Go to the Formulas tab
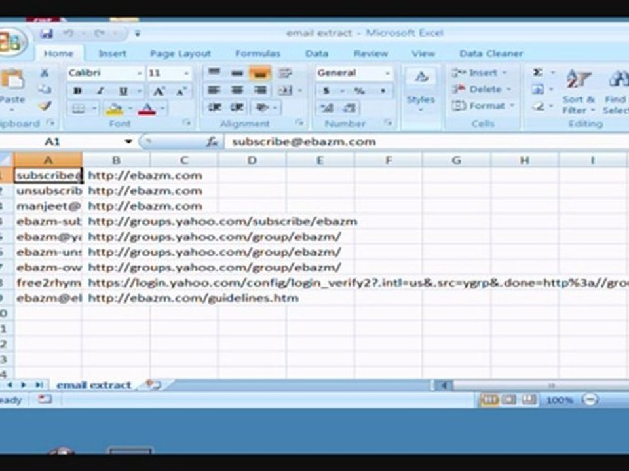The image size is (629, 471). 257,54
